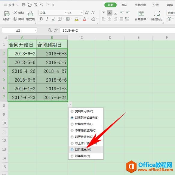Viewport: 175px width, 175px height.
Task: Open the Paste options arrow
Action: pos(10,19)
